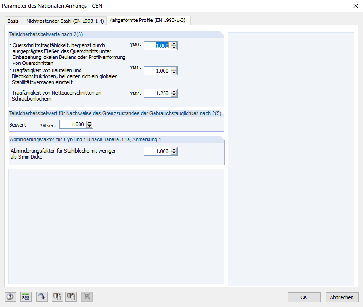Increase γM1 using its up arrow
Screen dimensions: 363x307
click(x=174, y=69)
